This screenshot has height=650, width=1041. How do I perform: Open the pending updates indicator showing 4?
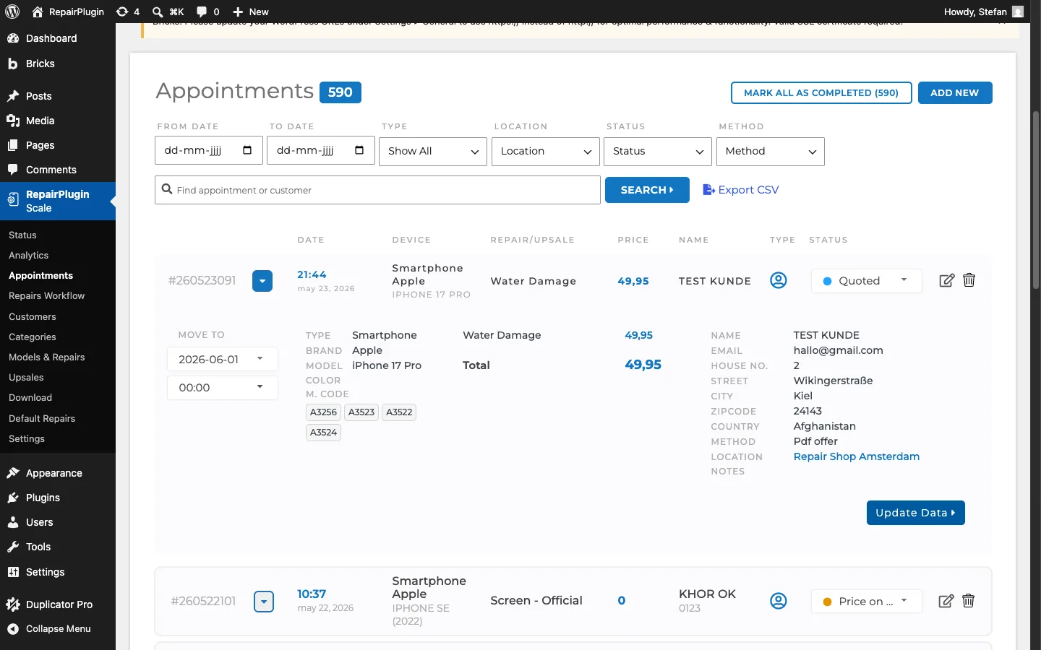(x=128, y=12)
